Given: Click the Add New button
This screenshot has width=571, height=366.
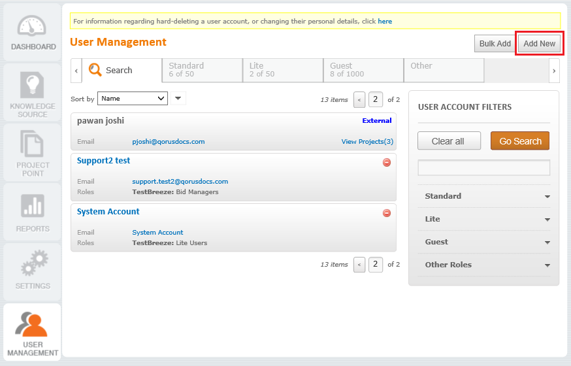Looking at the screenshot, I should tap(540, 44).
